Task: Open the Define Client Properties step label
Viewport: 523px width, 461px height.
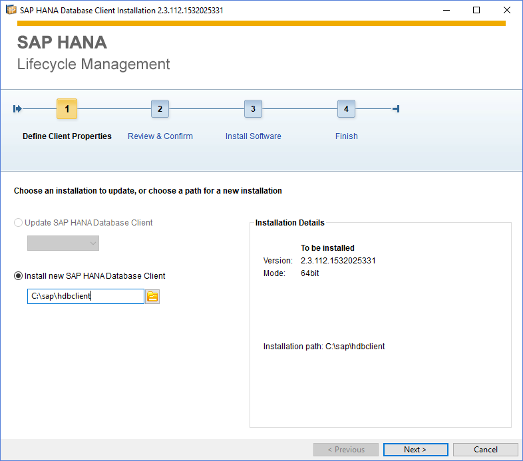Action: 67,136
